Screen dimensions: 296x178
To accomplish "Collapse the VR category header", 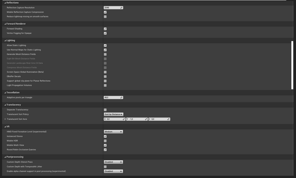I will [x=5, y=127].
